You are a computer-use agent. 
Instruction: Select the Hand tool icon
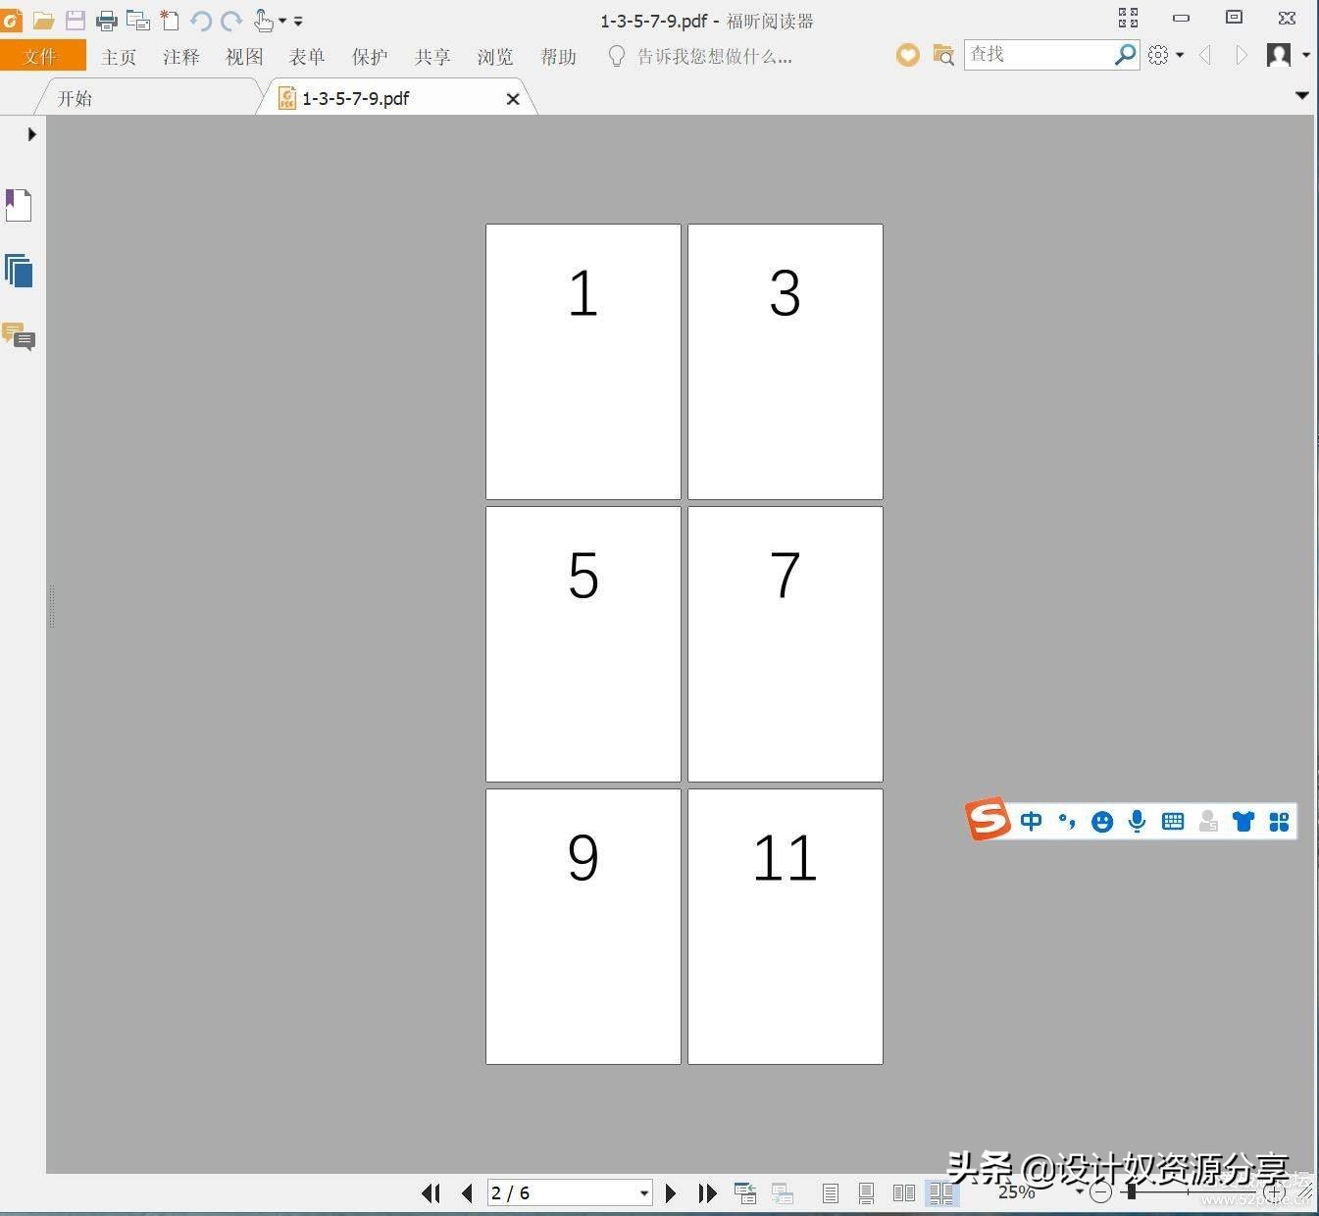point(263,20)
